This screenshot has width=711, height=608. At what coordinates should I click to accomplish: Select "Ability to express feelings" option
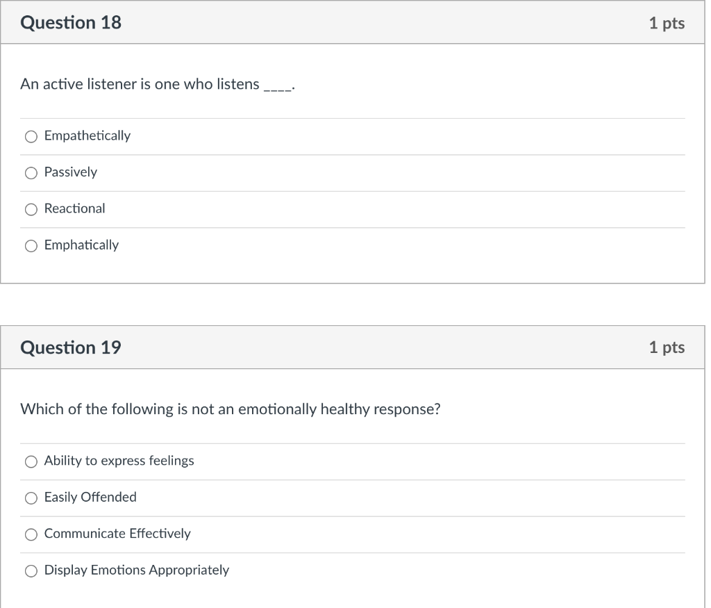pyautogui.click(x=31, y=461)
